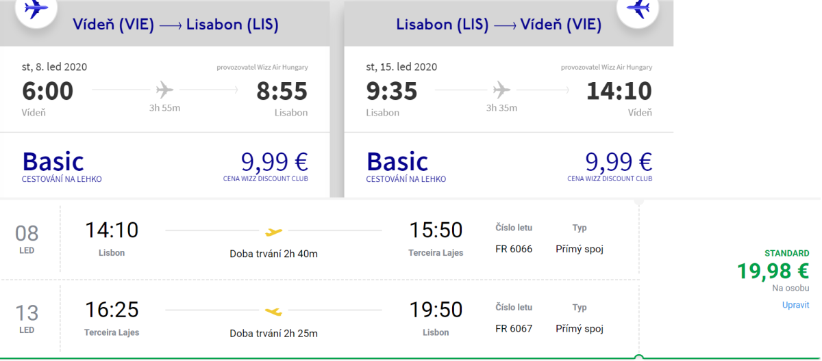The image size is (822, 361).
Task: Click yellow plane icon on Terceira–Lisbon flight
Action: (274, 311)
